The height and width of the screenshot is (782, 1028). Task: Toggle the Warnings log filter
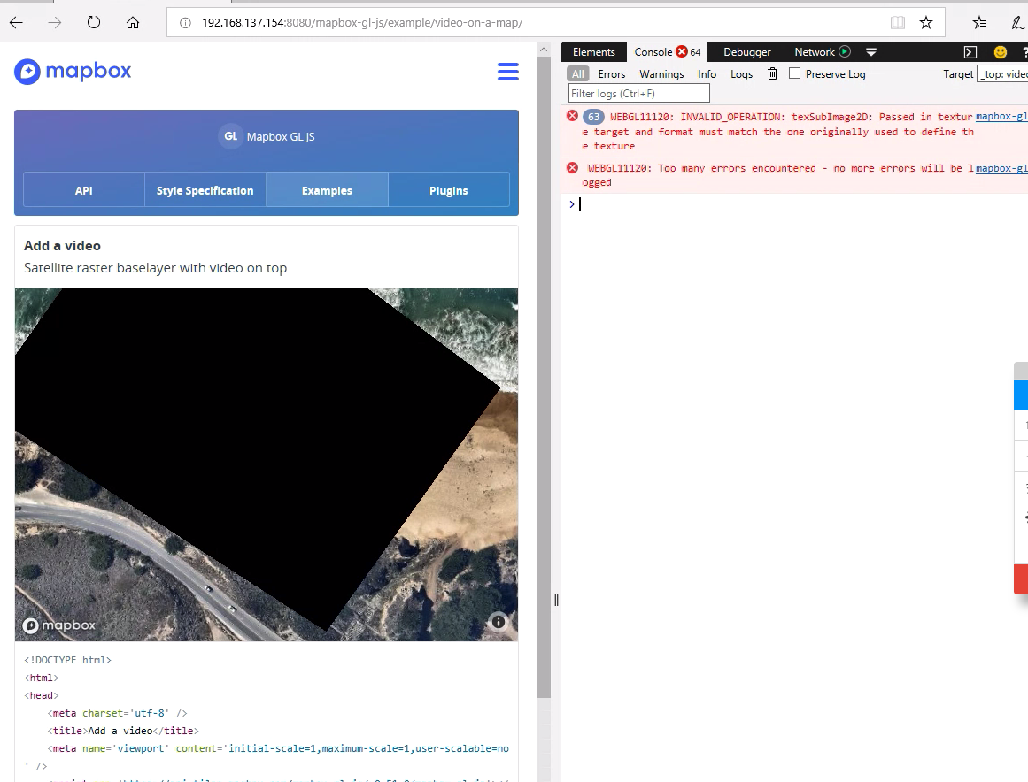[661, 74]
